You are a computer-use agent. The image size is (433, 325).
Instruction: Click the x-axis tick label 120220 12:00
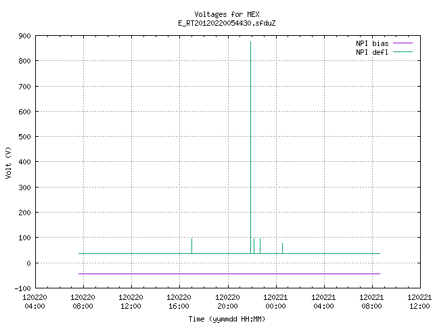pyautogui.click(x=131, y=302)
